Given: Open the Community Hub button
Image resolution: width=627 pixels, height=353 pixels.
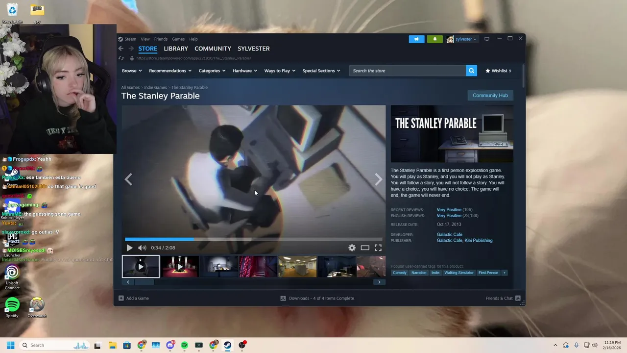Looking at the screenshot, I should pyautogui.click(x=490, y=95).
